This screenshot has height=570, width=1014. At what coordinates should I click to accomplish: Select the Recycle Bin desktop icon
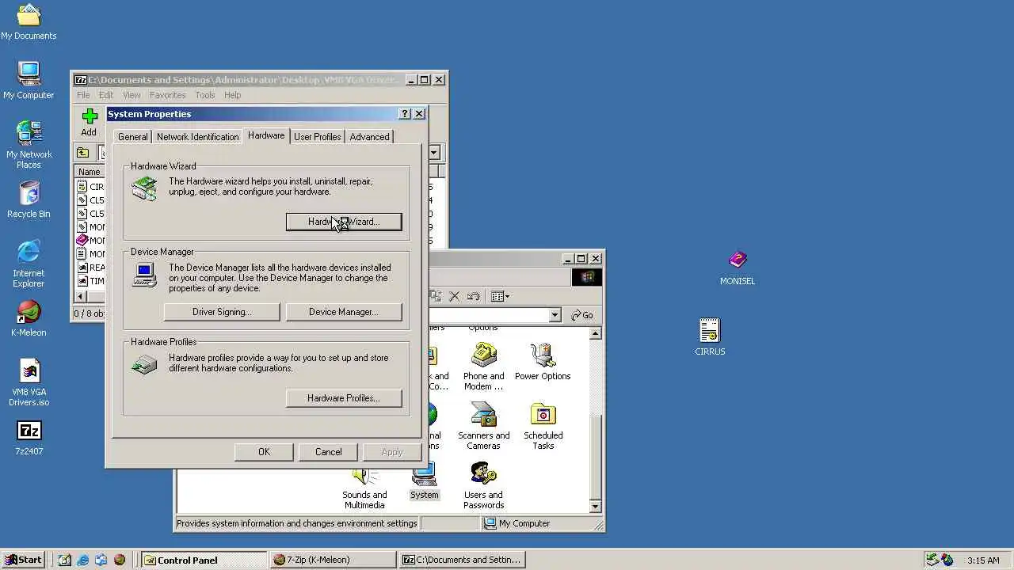tap(29, 199)
